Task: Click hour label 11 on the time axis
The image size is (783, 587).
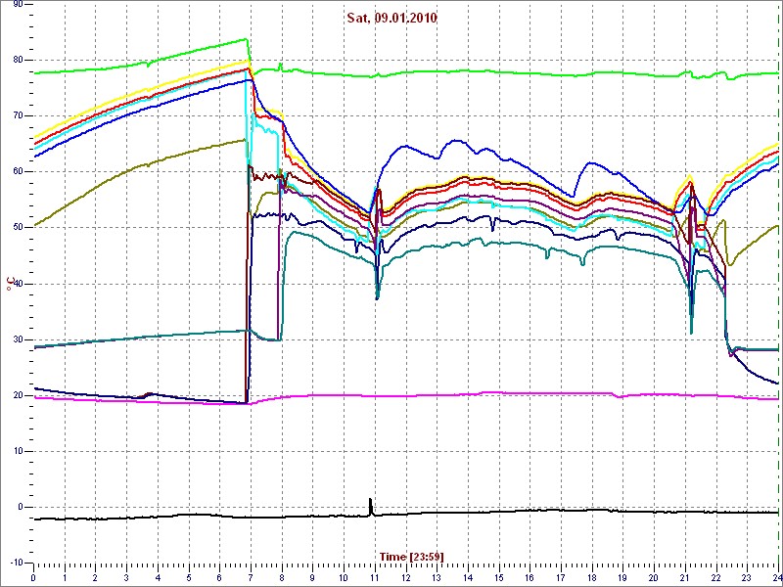Action: 375,578
